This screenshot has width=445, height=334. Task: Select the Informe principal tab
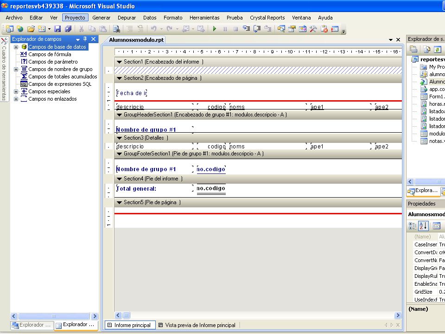pos(130,325)
